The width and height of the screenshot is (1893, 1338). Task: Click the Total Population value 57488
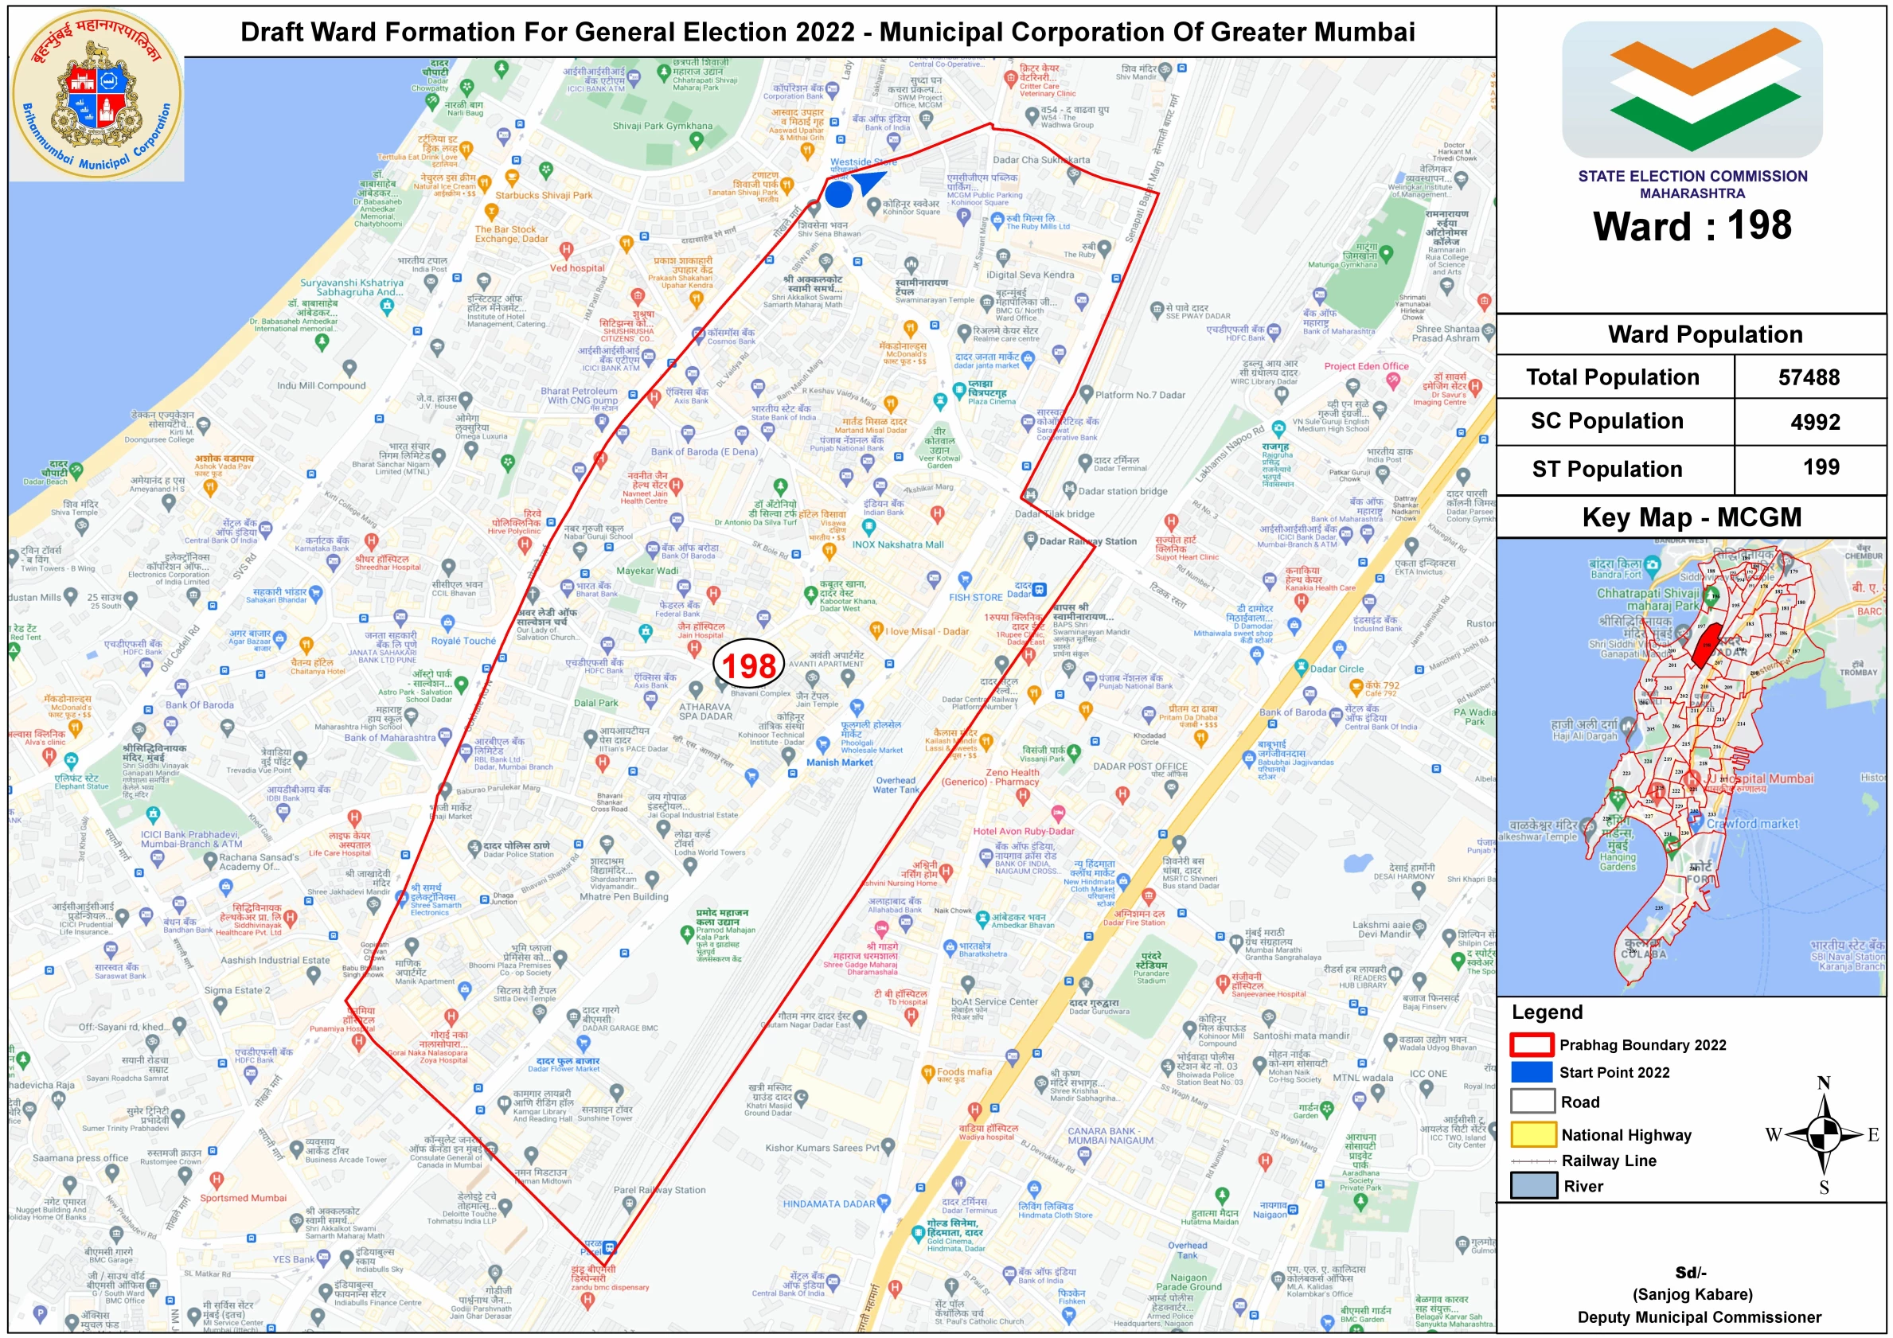pos(1808,377)
